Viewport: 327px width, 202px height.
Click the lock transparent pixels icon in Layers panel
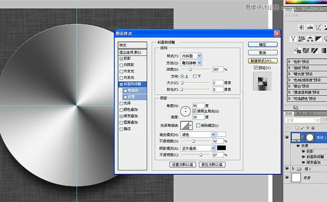(297, 128)
